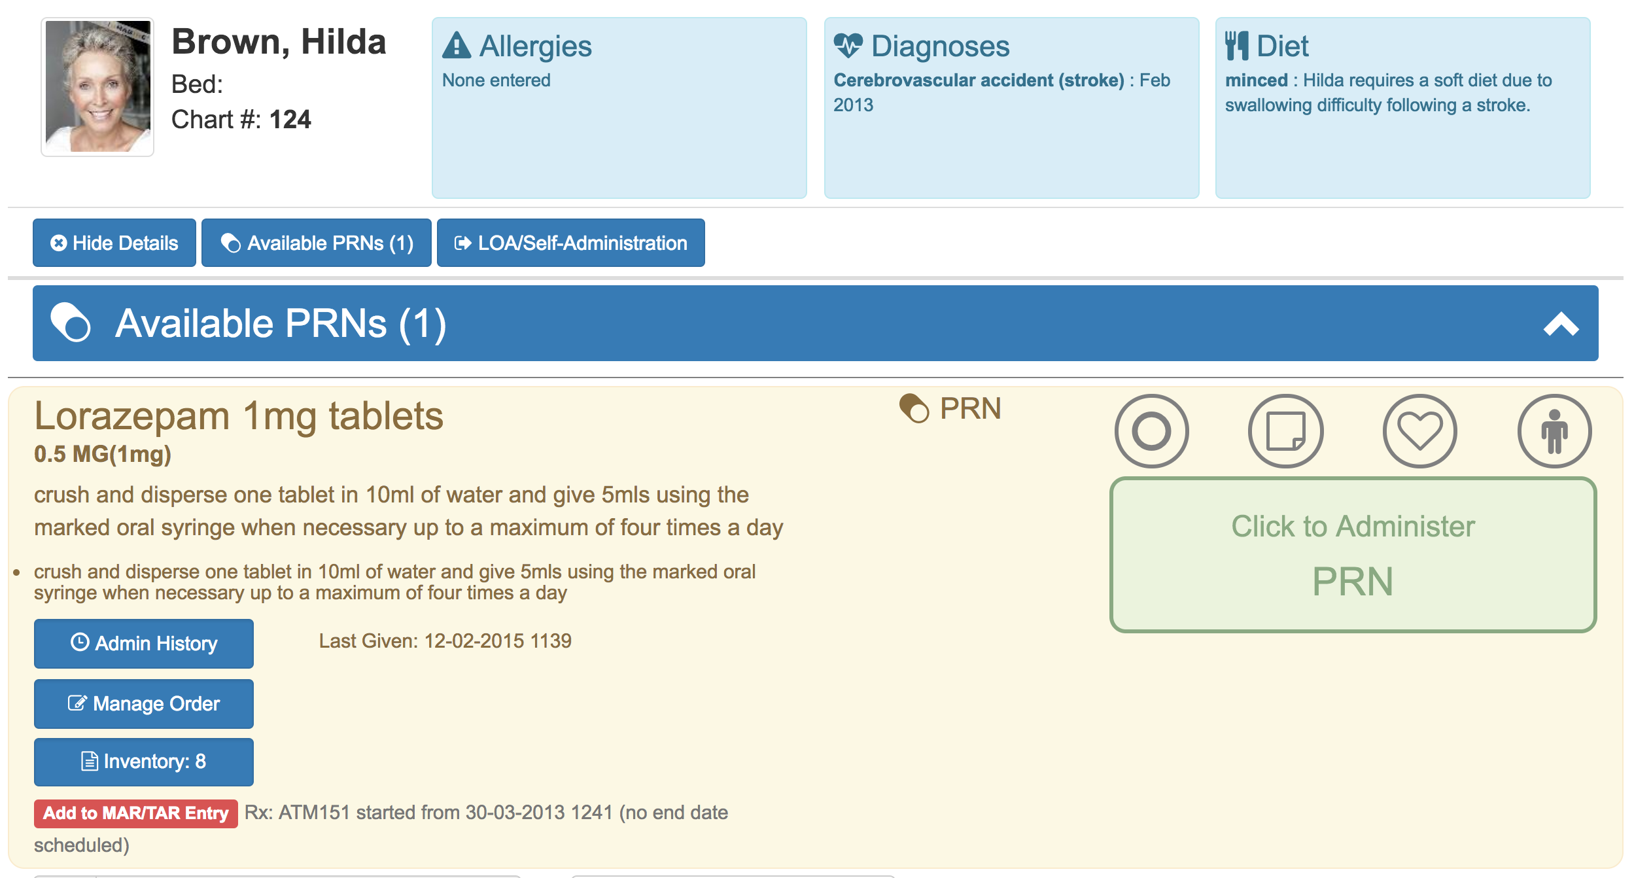Viewport: 1634px width, 878px height.
Task: Click the circle record icon
Action: [1151, 431]
